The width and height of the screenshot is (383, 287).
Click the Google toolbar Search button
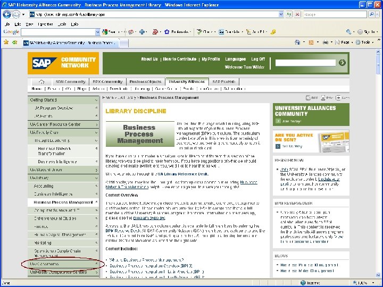(111, 32)
